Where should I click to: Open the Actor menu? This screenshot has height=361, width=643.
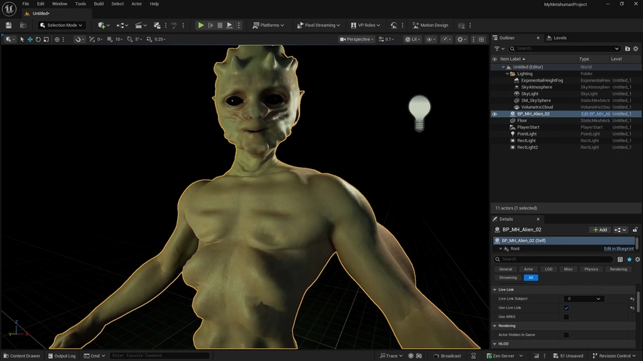(x=136, y=4)
